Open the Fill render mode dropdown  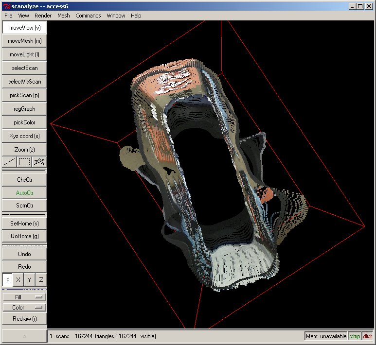pos(24,297)
